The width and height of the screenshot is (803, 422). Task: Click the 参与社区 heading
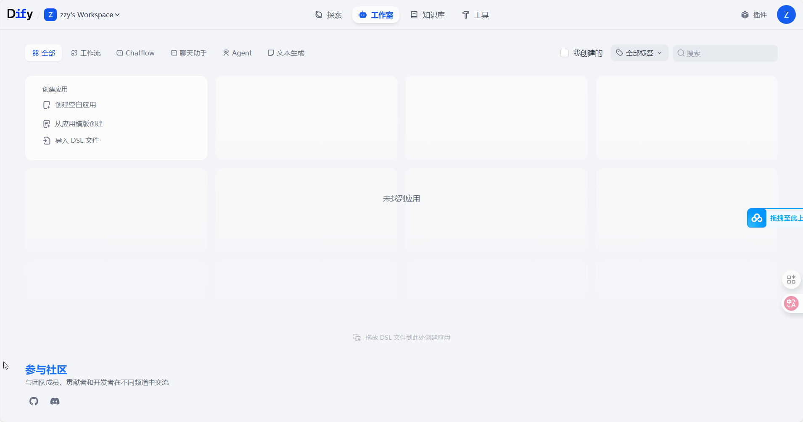pos(46,370)
